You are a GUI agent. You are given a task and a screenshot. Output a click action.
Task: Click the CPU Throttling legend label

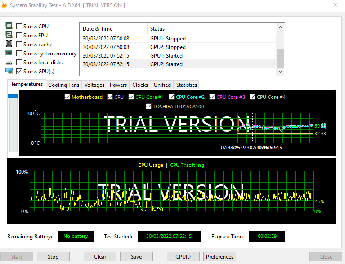tap(187, 165)
